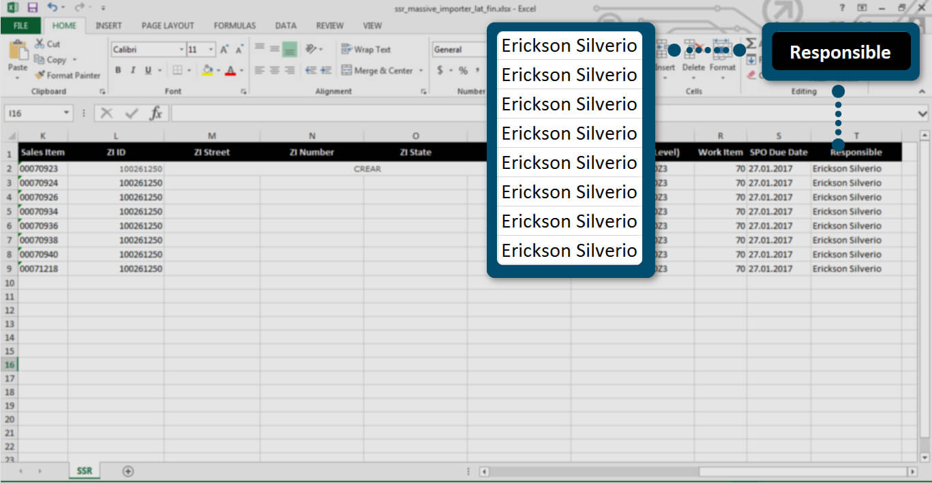
Task: Click the Save icon in quick access toolbar
Action: click(x=32, y=7)
